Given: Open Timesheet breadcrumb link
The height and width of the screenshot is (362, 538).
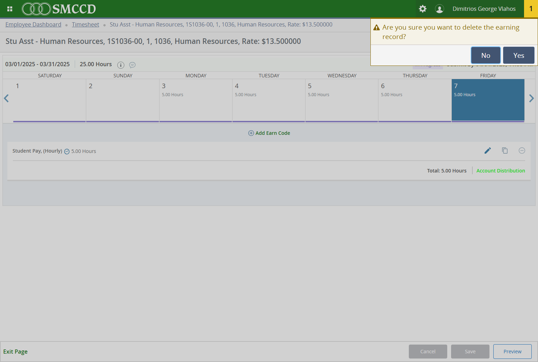Looking at the screenshot, I should coord(86,24).
